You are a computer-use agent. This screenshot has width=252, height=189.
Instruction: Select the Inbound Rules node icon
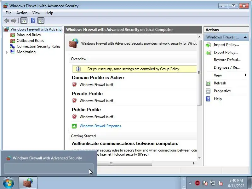tap(13, 35)
